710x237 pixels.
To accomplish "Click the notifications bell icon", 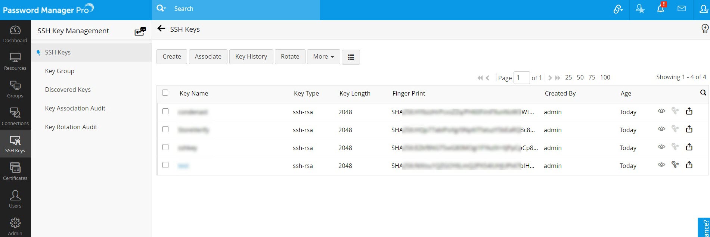I will [661, 9].
